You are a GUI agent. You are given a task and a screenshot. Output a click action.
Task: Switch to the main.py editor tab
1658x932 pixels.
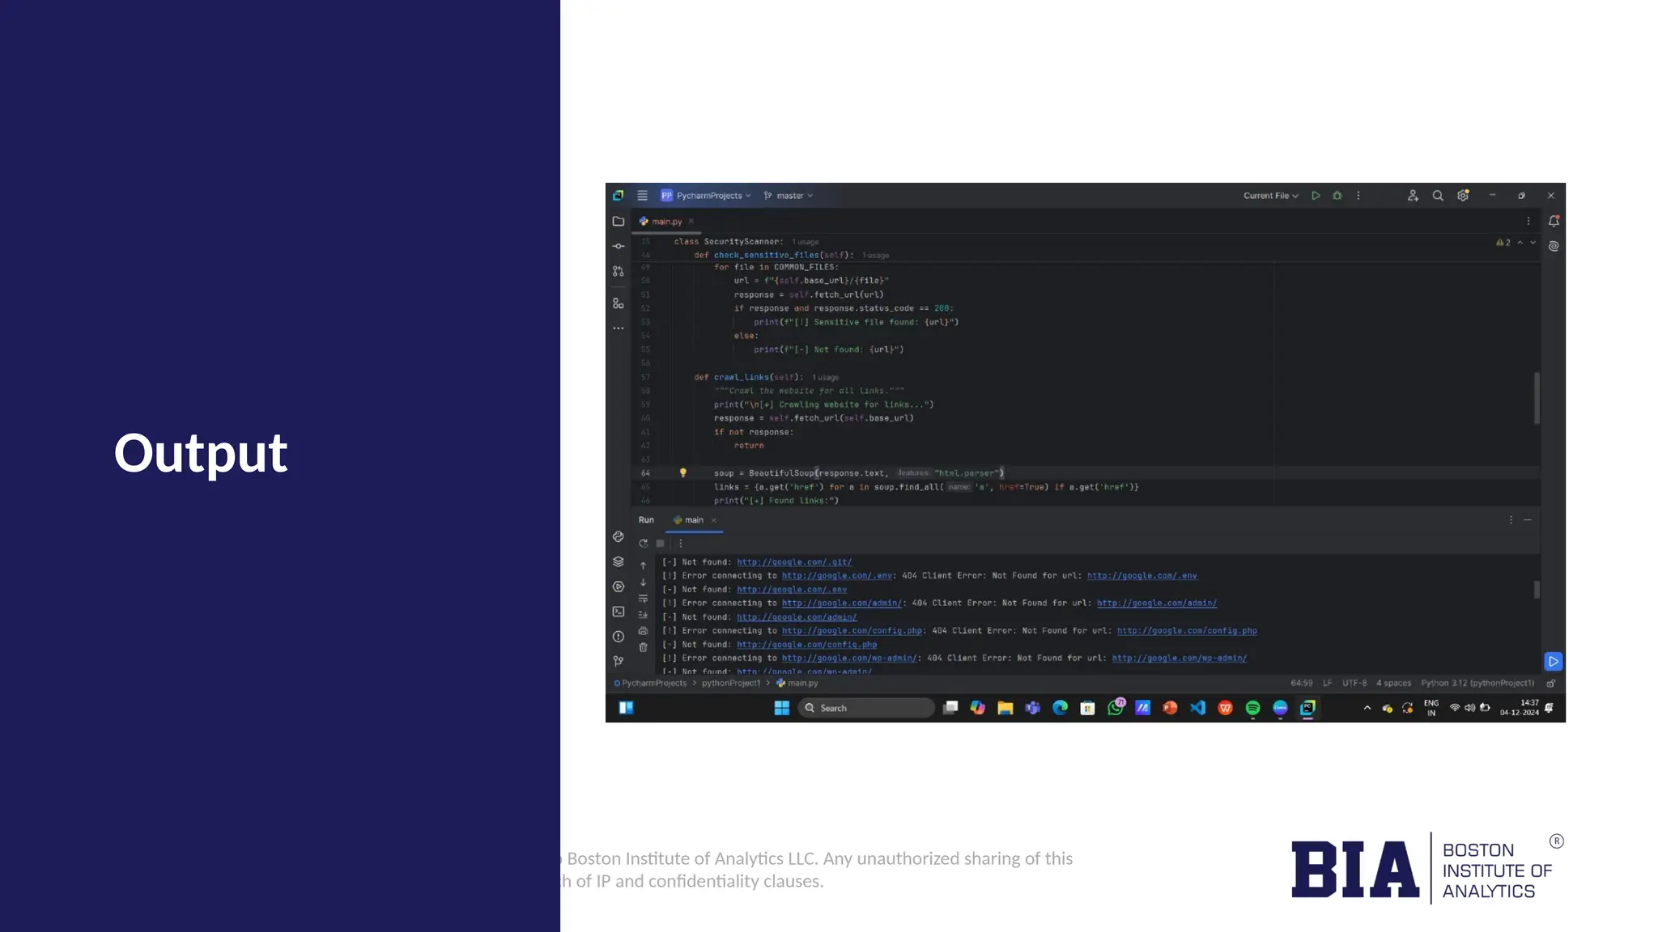666,222
